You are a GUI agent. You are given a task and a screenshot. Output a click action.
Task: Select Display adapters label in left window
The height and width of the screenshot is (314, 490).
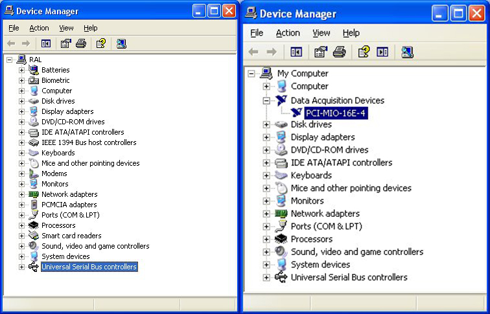coord(67,111)
